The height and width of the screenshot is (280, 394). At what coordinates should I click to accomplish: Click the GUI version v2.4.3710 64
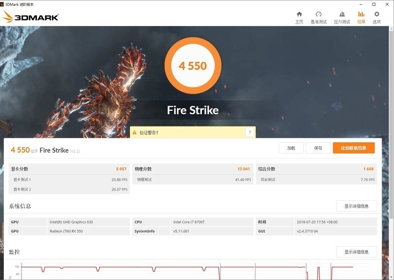pos(307,231)
